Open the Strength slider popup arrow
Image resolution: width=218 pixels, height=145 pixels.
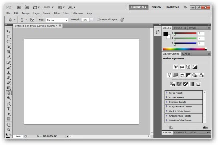pos(91,20)
